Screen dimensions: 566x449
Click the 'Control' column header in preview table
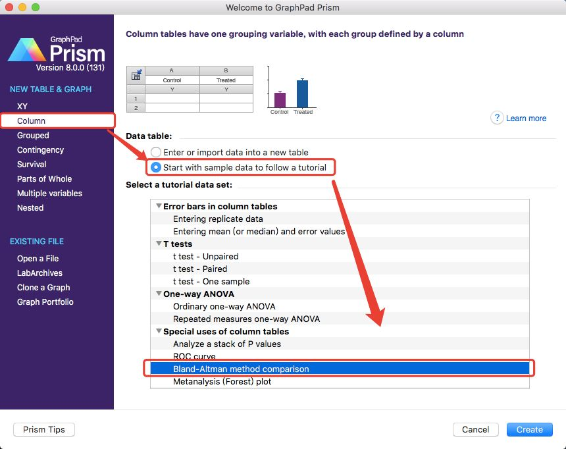pyautogui.click(x=172, y=80)
